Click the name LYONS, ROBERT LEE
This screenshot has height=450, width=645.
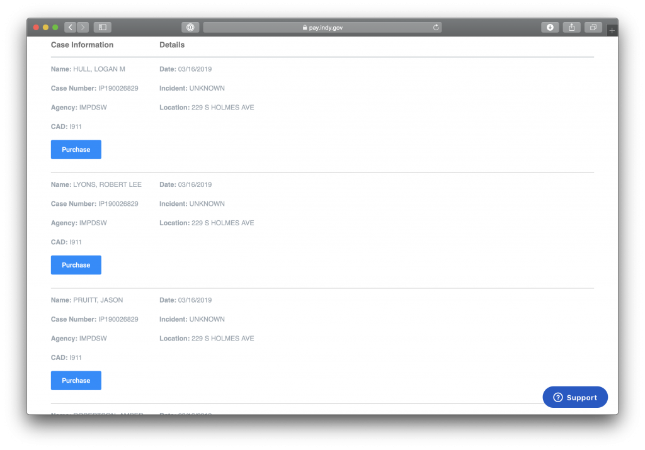pos(107,185)
